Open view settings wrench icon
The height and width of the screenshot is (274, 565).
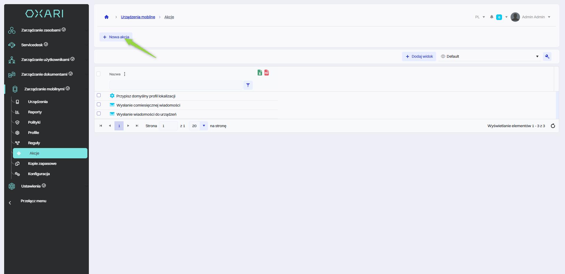[x=547, y=57]
